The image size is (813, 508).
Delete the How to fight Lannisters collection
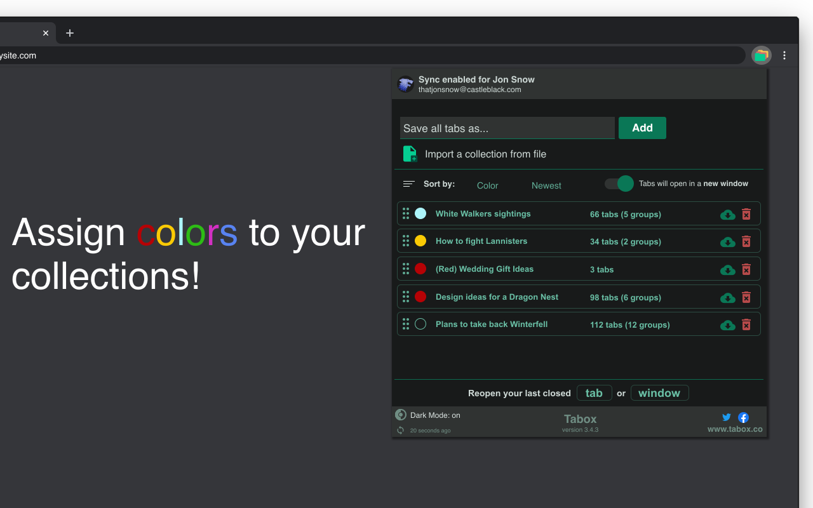[746, 242]
